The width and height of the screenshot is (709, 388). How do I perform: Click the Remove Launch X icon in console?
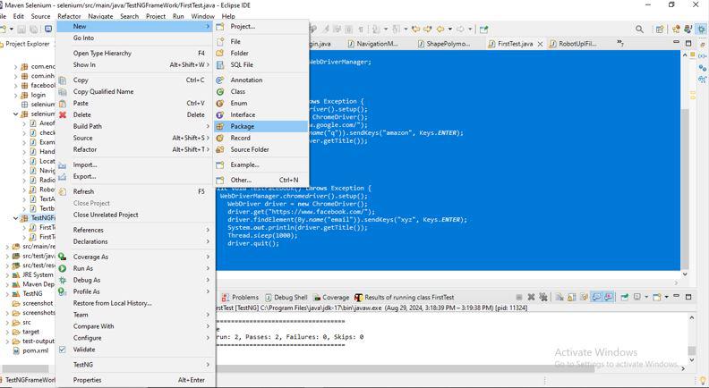point(531,297)
